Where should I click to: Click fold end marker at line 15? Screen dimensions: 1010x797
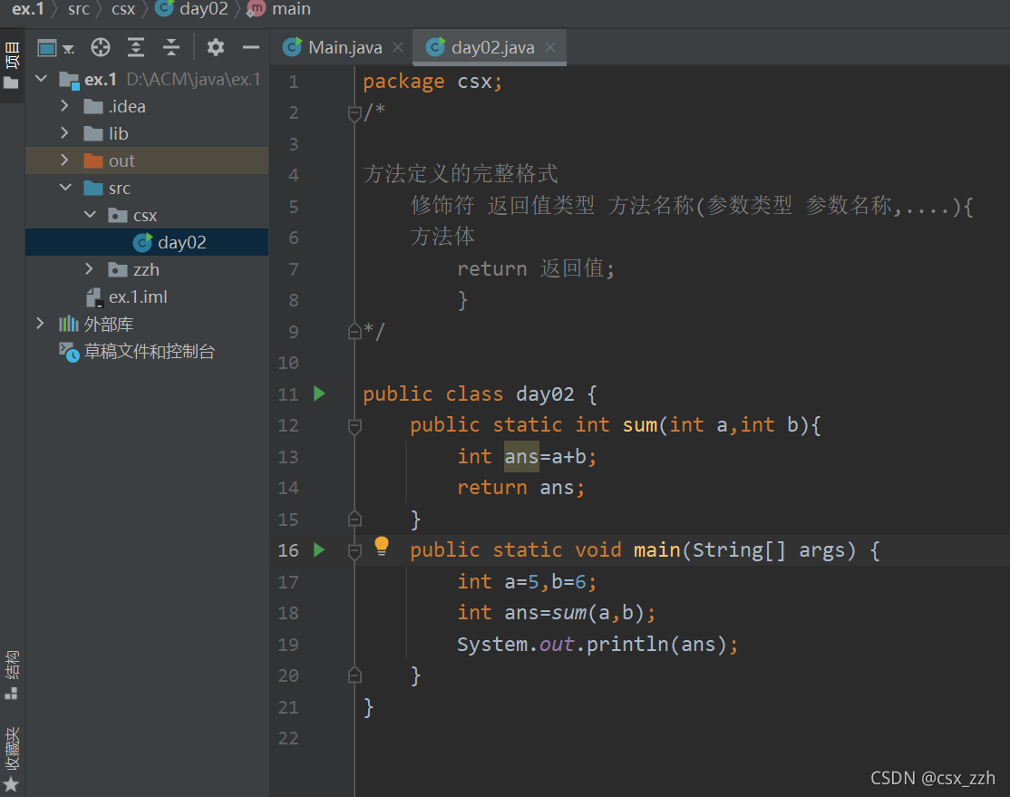[x=354, y=519]
